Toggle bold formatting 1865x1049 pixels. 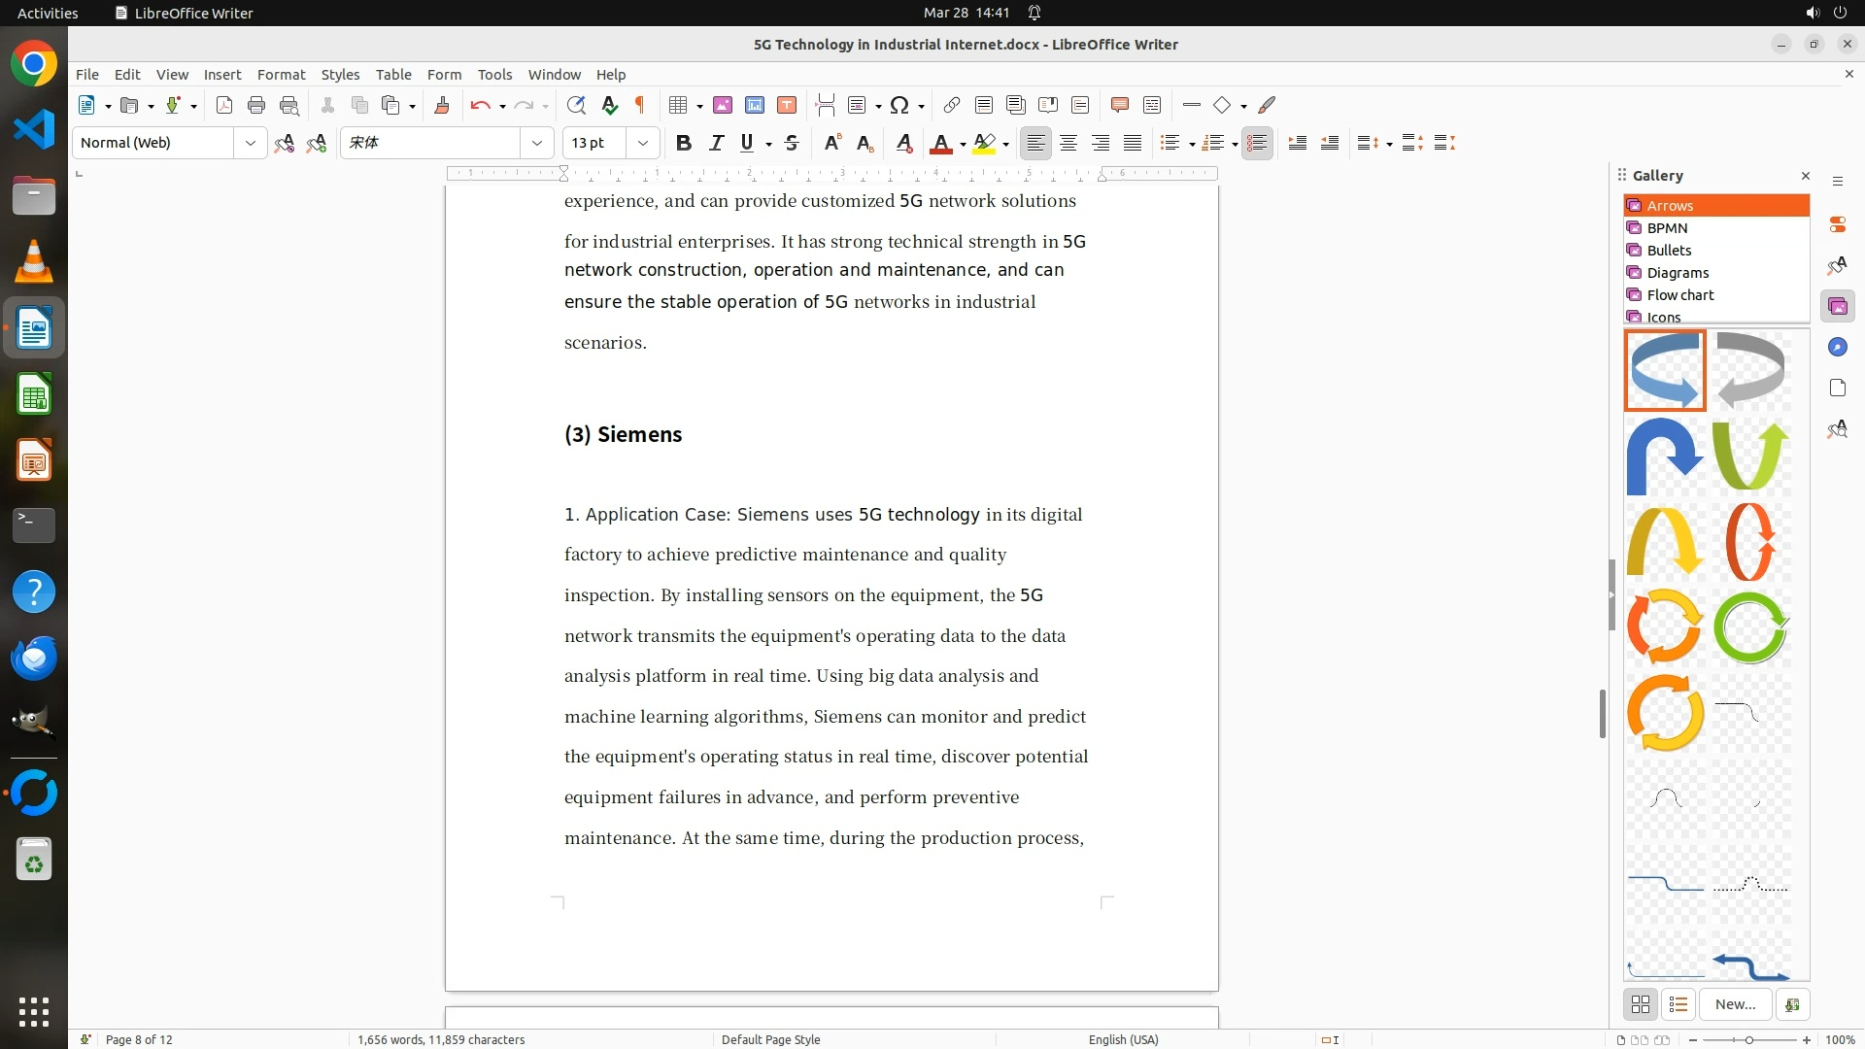pos(684,143)
